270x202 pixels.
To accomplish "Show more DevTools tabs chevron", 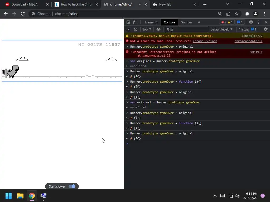I will pos(199,22).
